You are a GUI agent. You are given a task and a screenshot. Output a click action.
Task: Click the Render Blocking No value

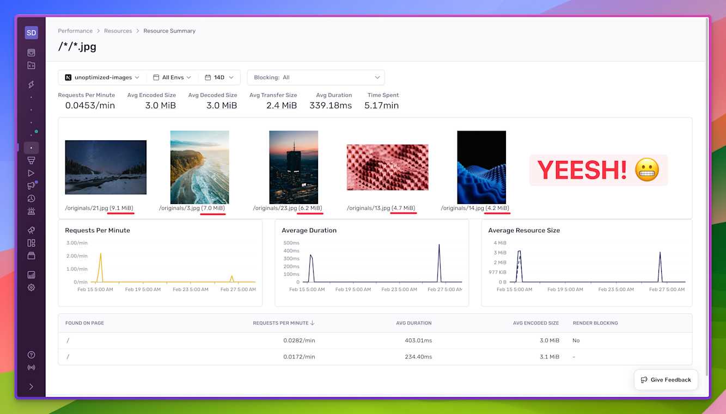pos(576,341)
